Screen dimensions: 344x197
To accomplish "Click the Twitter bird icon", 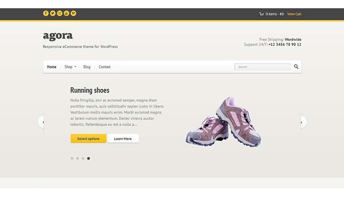I will [53, 13].
